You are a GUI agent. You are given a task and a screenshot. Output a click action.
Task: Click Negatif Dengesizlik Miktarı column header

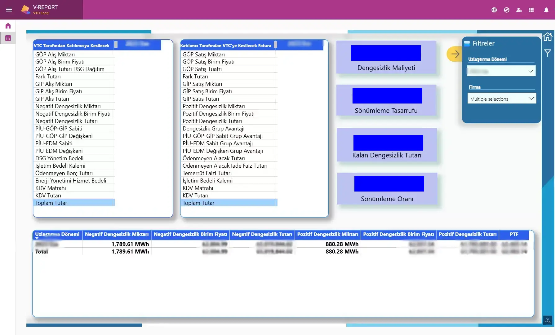(x=117, y=234)
